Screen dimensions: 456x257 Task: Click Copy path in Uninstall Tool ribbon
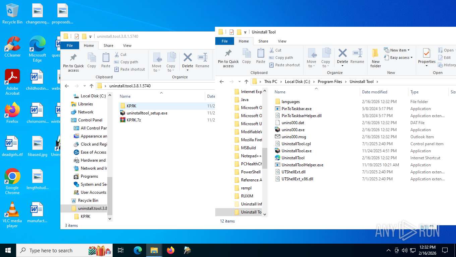(281, 58)
